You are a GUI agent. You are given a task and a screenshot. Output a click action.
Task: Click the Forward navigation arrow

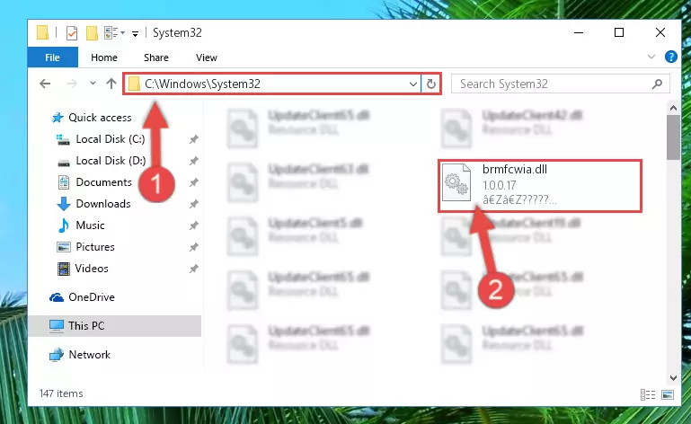(x=71, y=84)
